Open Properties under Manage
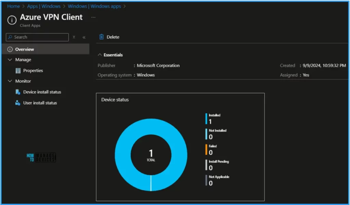Screen dimensions: 350x205 [x=33, y=70]
